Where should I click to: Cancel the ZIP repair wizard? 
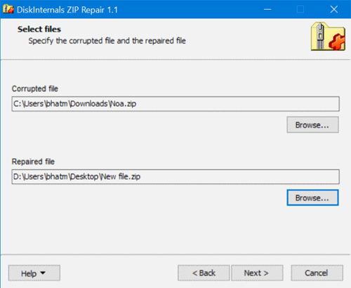(317, 273)
